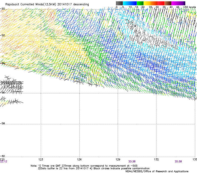The height and width of the screenshot is (173, 197).
Task: Click the orange 25–30 knots color segment
Action: 154,3
